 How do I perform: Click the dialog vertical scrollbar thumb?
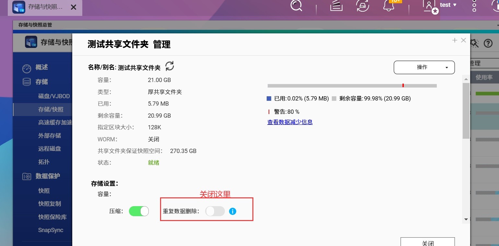point(466,111)
